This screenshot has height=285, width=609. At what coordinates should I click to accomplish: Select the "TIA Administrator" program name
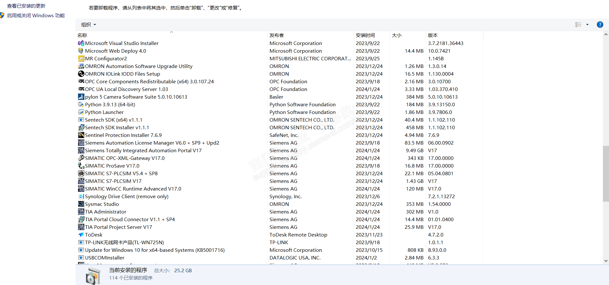click(105, 212)
